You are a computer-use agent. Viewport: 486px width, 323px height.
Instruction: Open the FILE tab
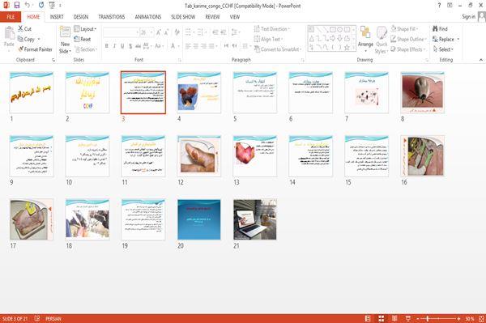(x=11, y=17)
